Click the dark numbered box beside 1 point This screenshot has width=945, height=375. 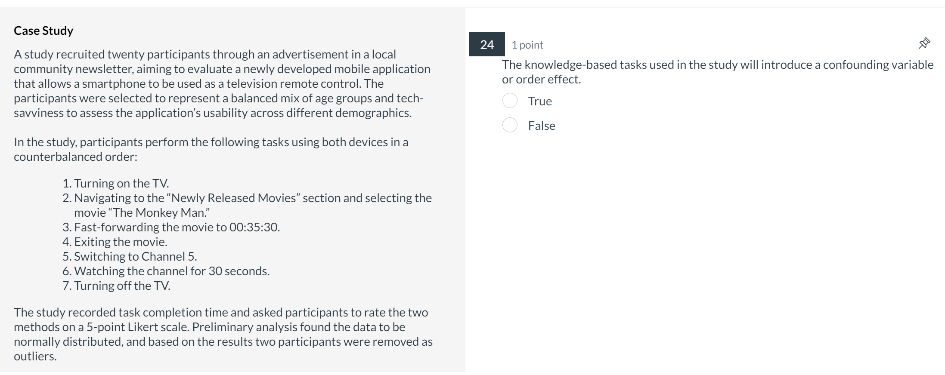[486, 44]
